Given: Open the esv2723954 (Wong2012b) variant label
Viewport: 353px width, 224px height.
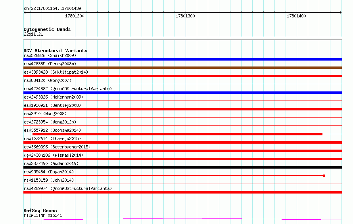Looking at the screenshot, I should tap(50, 122).
